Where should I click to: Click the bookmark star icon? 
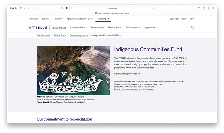62,8
